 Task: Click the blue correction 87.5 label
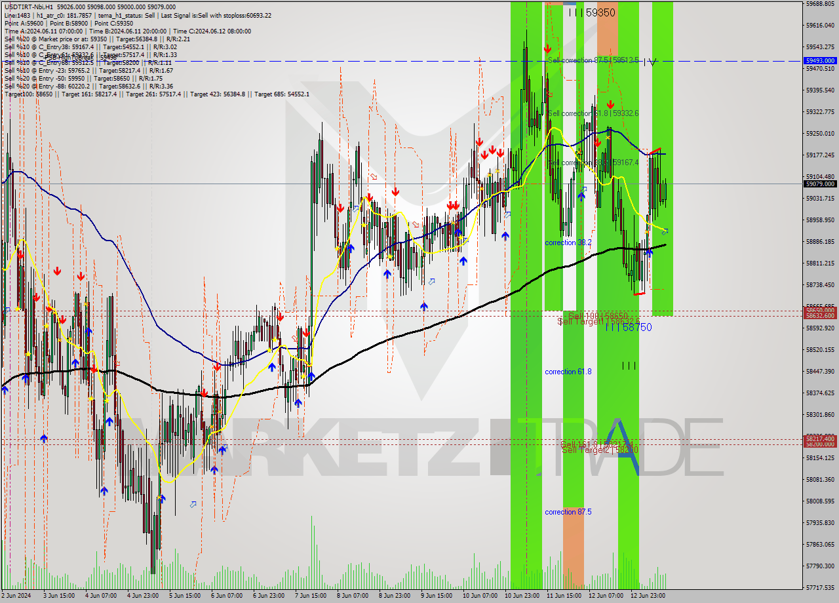click(x=568, y=512)
